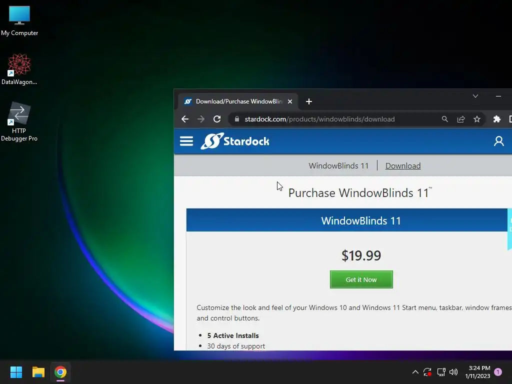
Task: Minimize the Chrome window
Action: [x=498, y=96]
